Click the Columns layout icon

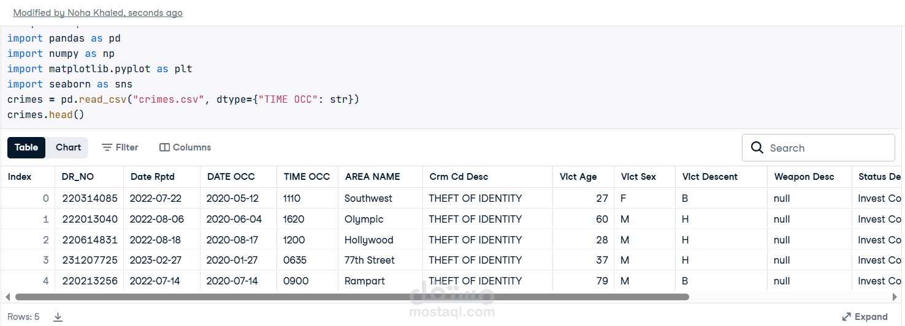click(164, 147)
